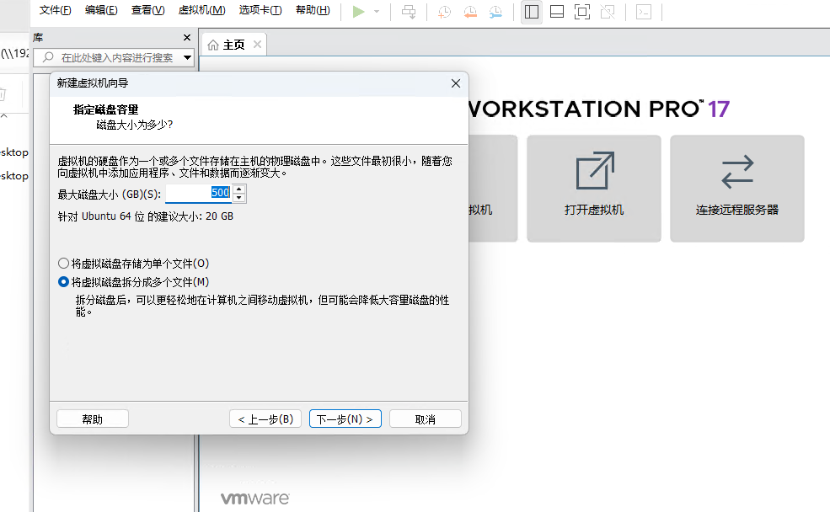Click the 连接远程服务器 card on home page
Viewport: 830px width, 512px height.
pyautogui.click(x=737, y=189)
